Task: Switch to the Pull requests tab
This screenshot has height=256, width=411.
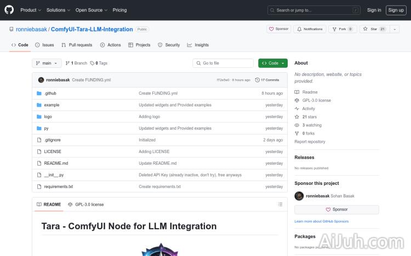Action: [77, 45]
